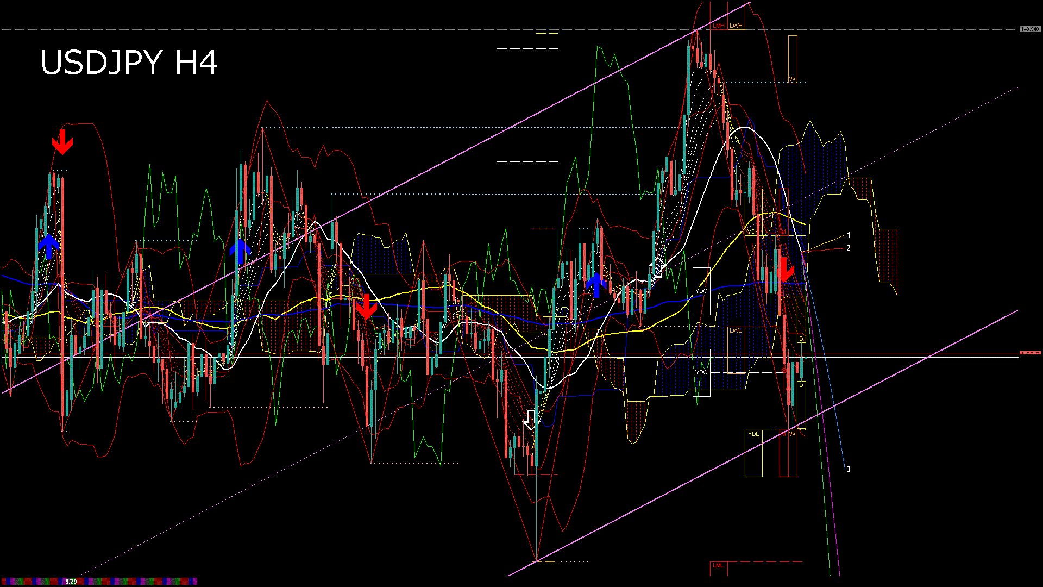Select the YDC level label box

click(701, 372)
